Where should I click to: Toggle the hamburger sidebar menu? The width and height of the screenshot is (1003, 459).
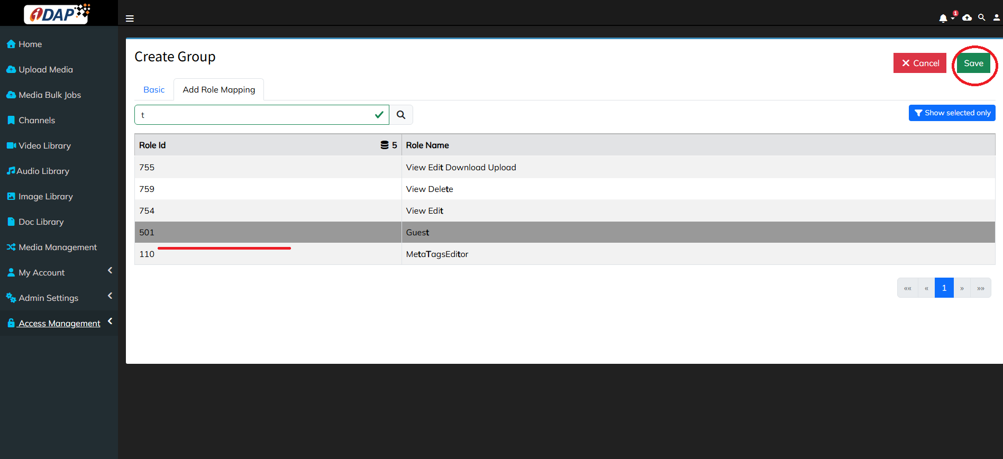[130, 19]
